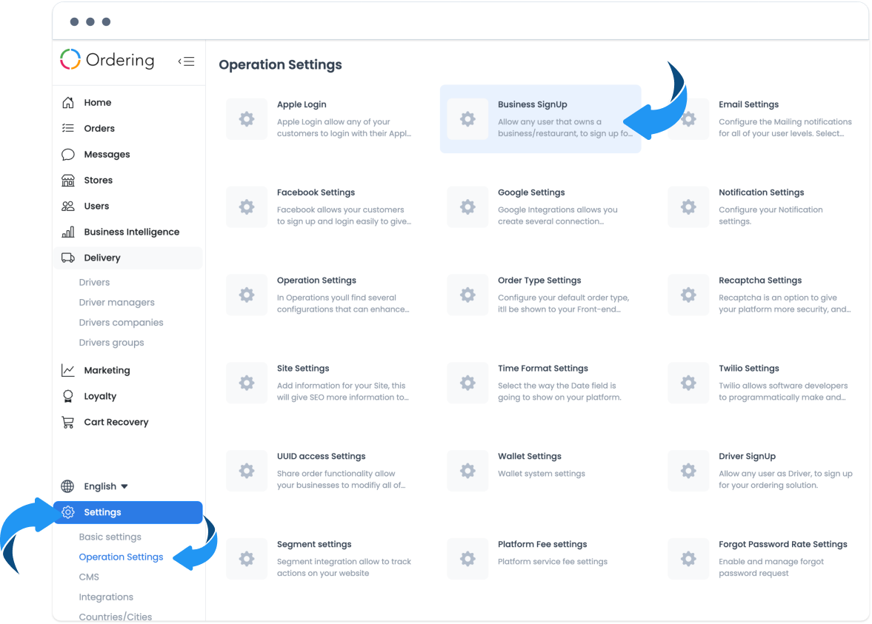This screenshot has height=624, width=872.
Task: Click the Settings gear icon in sidebar
Action: click(x=68, y=512)
